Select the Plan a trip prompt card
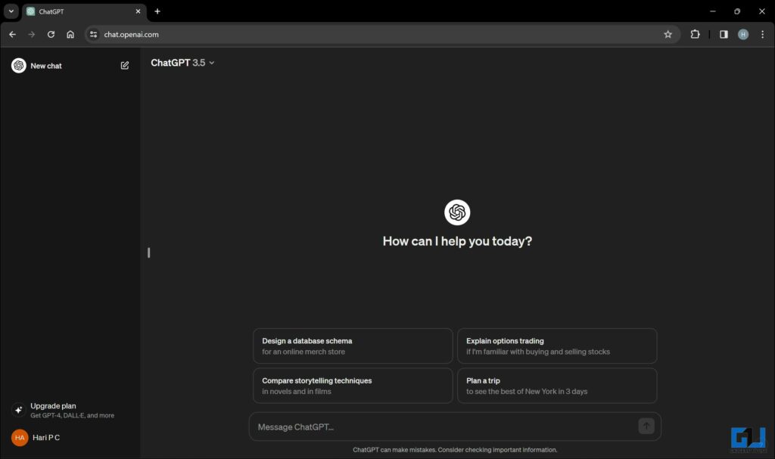The width and height of the screenshot is (775, 459). [556, 386]
